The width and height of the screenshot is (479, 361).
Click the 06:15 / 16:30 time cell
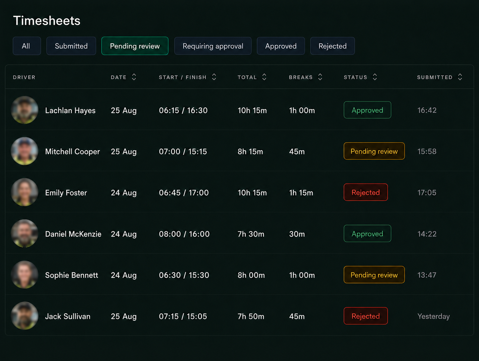pos(183,110)
